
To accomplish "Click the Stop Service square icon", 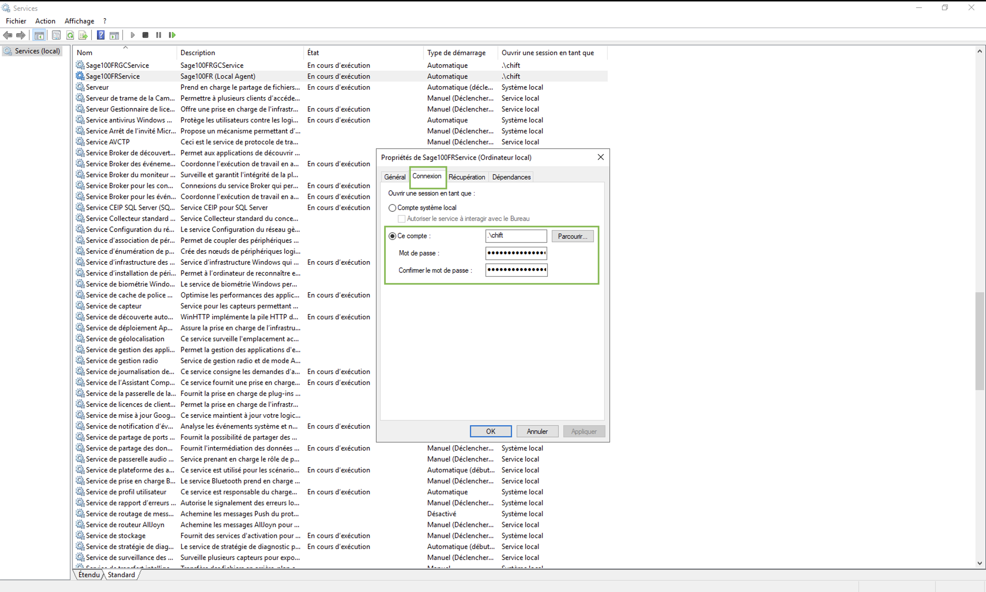I will point(145,35).
